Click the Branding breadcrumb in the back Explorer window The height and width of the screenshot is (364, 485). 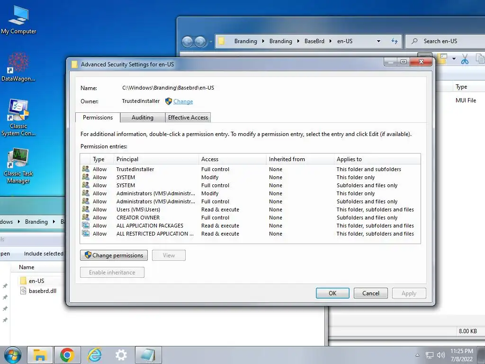pyautogui.click(x=36, y=222)
